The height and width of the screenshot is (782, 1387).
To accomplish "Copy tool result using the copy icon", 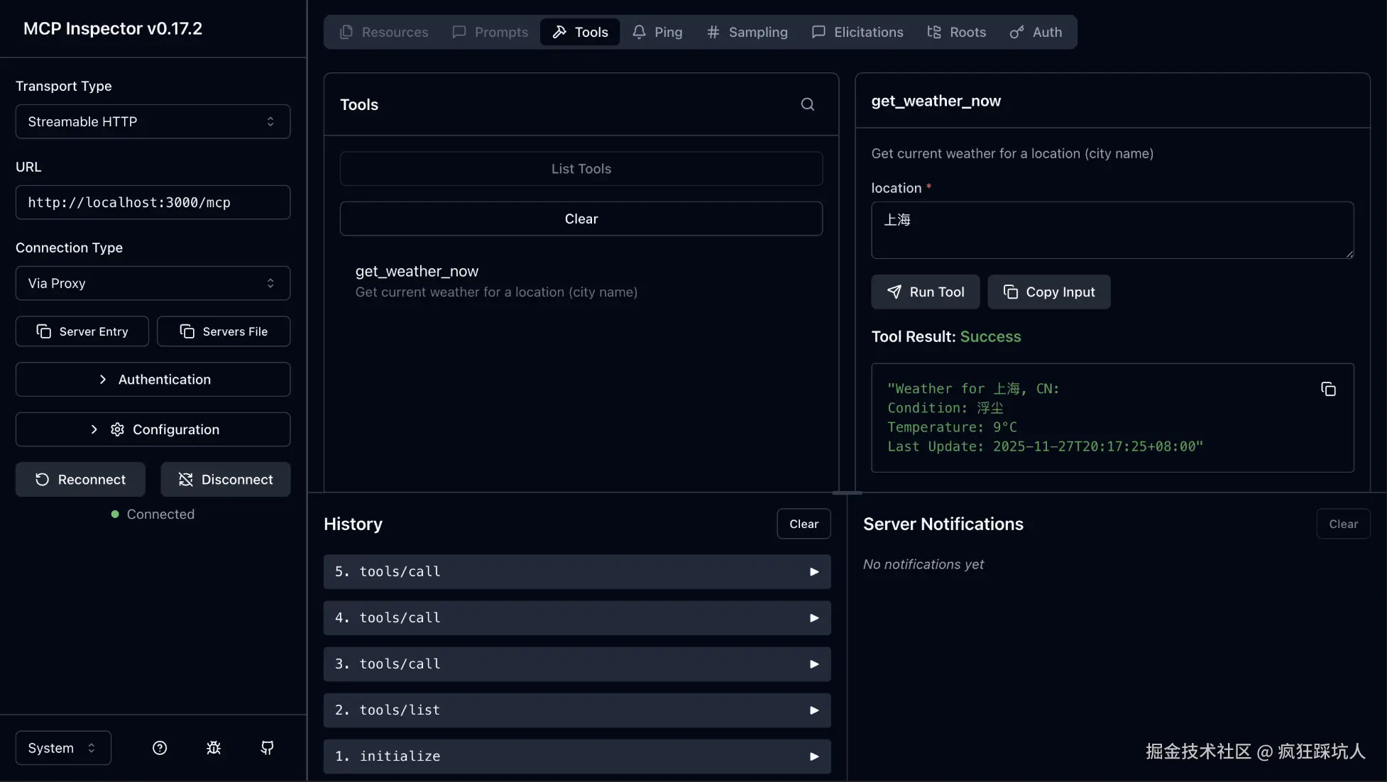I will pyautogui.click(x=1328, y=389).
